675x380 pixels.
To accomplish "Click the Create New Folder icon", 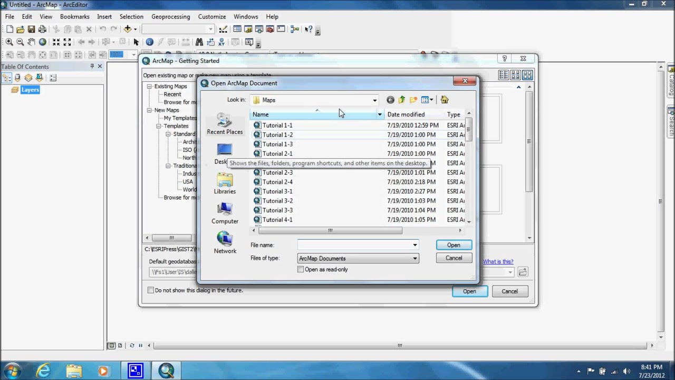I will pos(413,100).
